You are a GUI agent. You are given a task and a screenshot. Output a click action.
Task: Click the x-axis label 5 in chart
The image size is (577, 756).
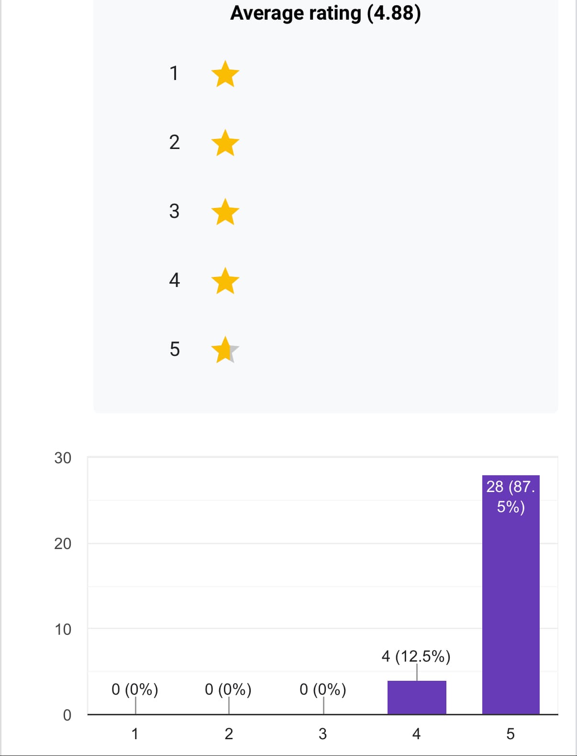click(510, 733)
